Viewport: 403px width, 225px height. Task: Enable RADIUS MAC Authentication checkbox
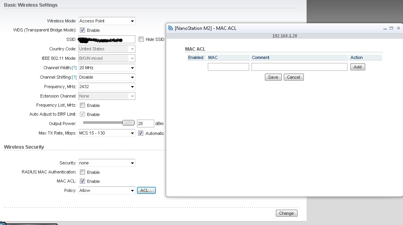tap(82, 172)
